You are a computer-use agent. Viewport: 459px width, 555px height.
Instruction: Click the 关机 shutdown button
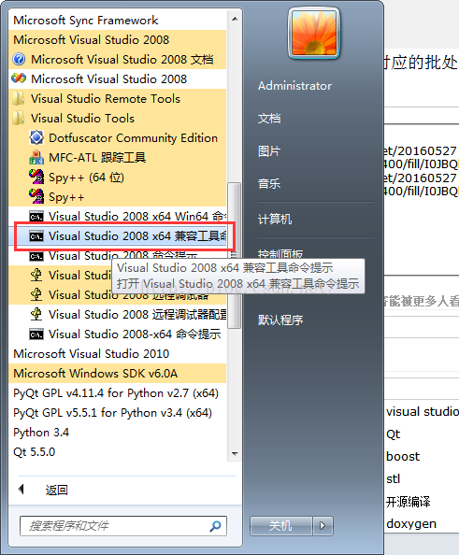click(281, 526)
